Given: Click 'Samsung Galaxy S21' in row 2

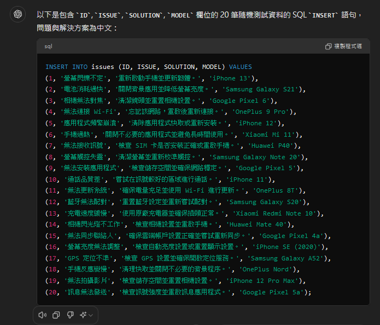Looking at the screenshot, I should pos(260,90).
